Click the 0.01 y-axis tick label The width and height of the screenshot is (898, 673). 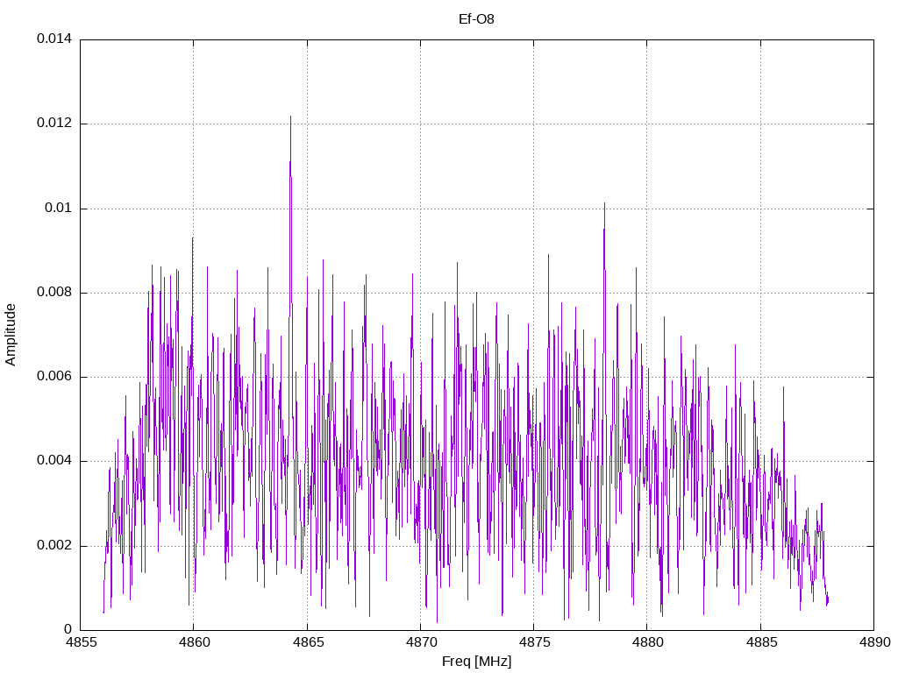pyautogui.click(x=59, y=208)
